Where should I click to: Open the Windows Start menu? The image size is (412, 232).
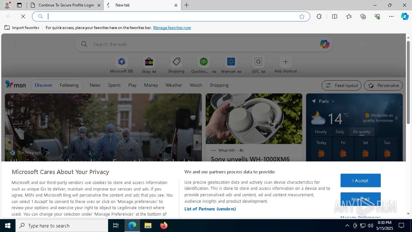point(8,226)
